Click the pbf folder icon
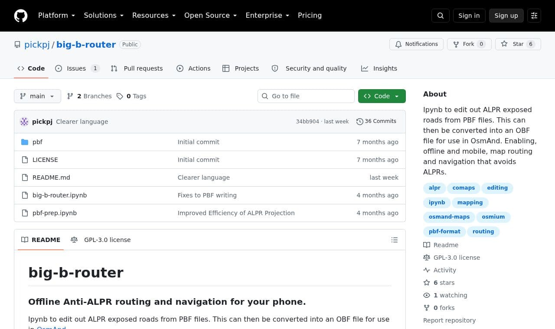 [x=25, y=142]
